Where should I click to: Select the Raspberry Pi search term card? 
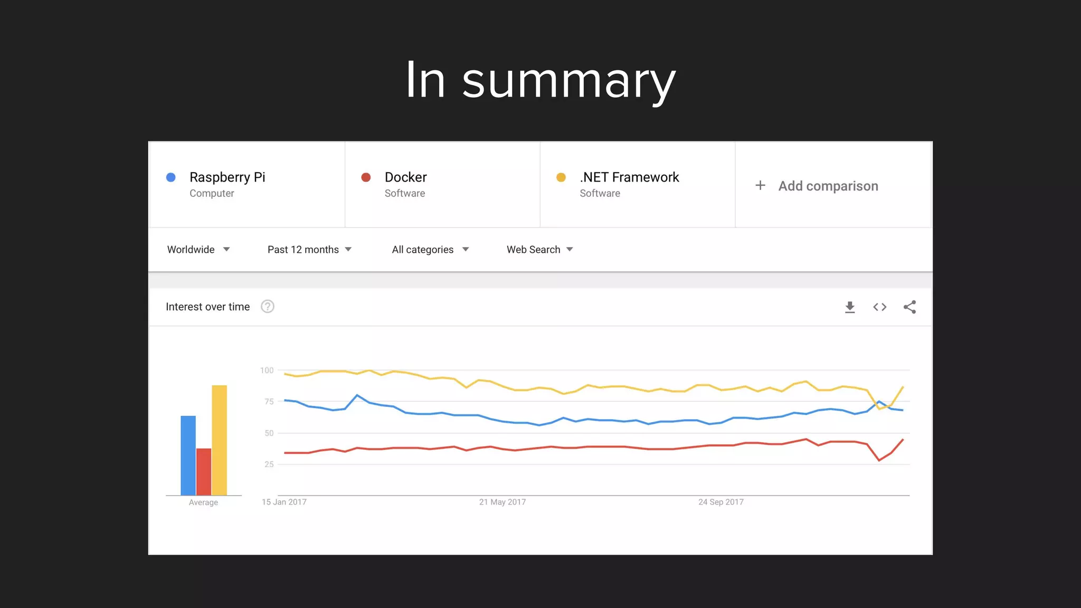click(247, 185)
